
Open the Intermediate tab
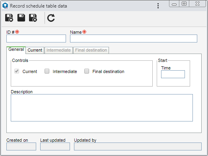pos(58,50)
